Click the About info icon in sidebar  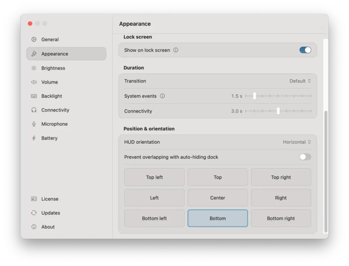pyautogui.click(x=34, y=227)
